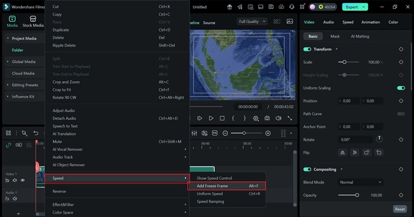Toggle the Uniform Scaling switch
Viewport: 414px width, 217px height.
[x=401, y=88]
